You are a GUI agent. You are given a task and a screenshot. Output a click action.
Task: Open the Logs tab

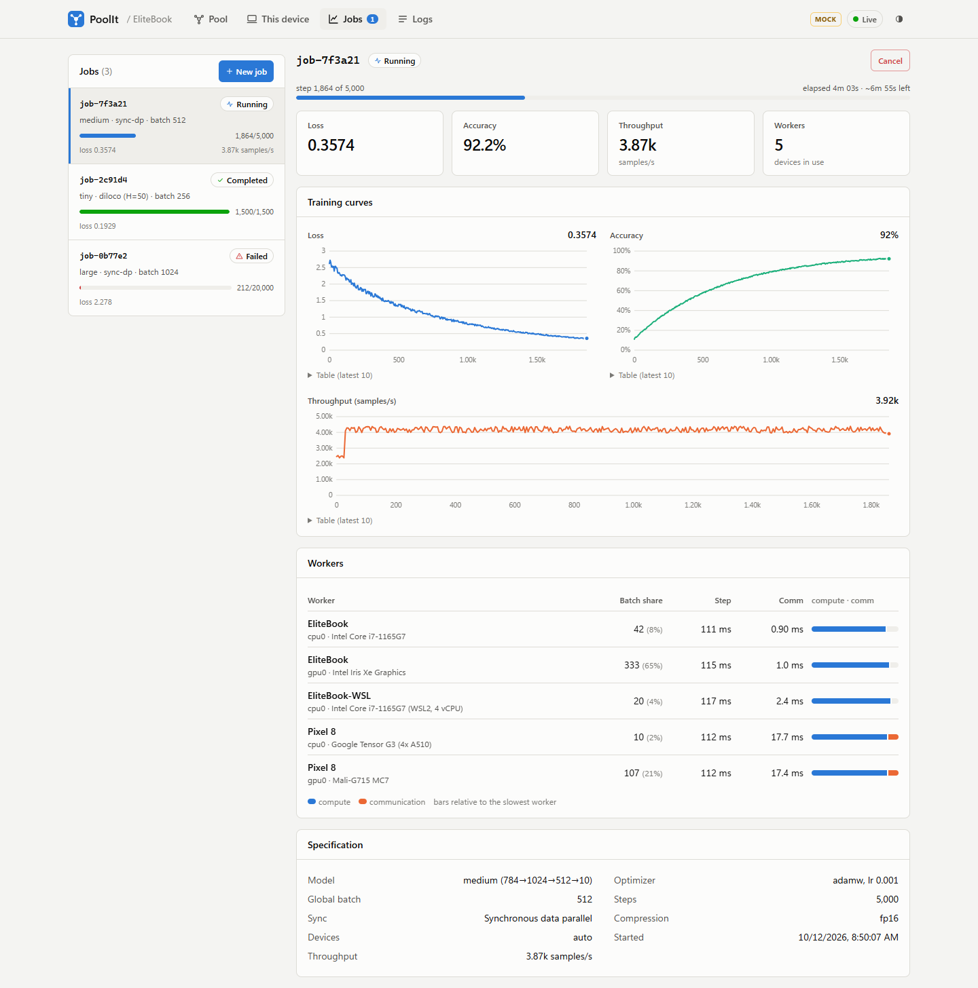415,19
